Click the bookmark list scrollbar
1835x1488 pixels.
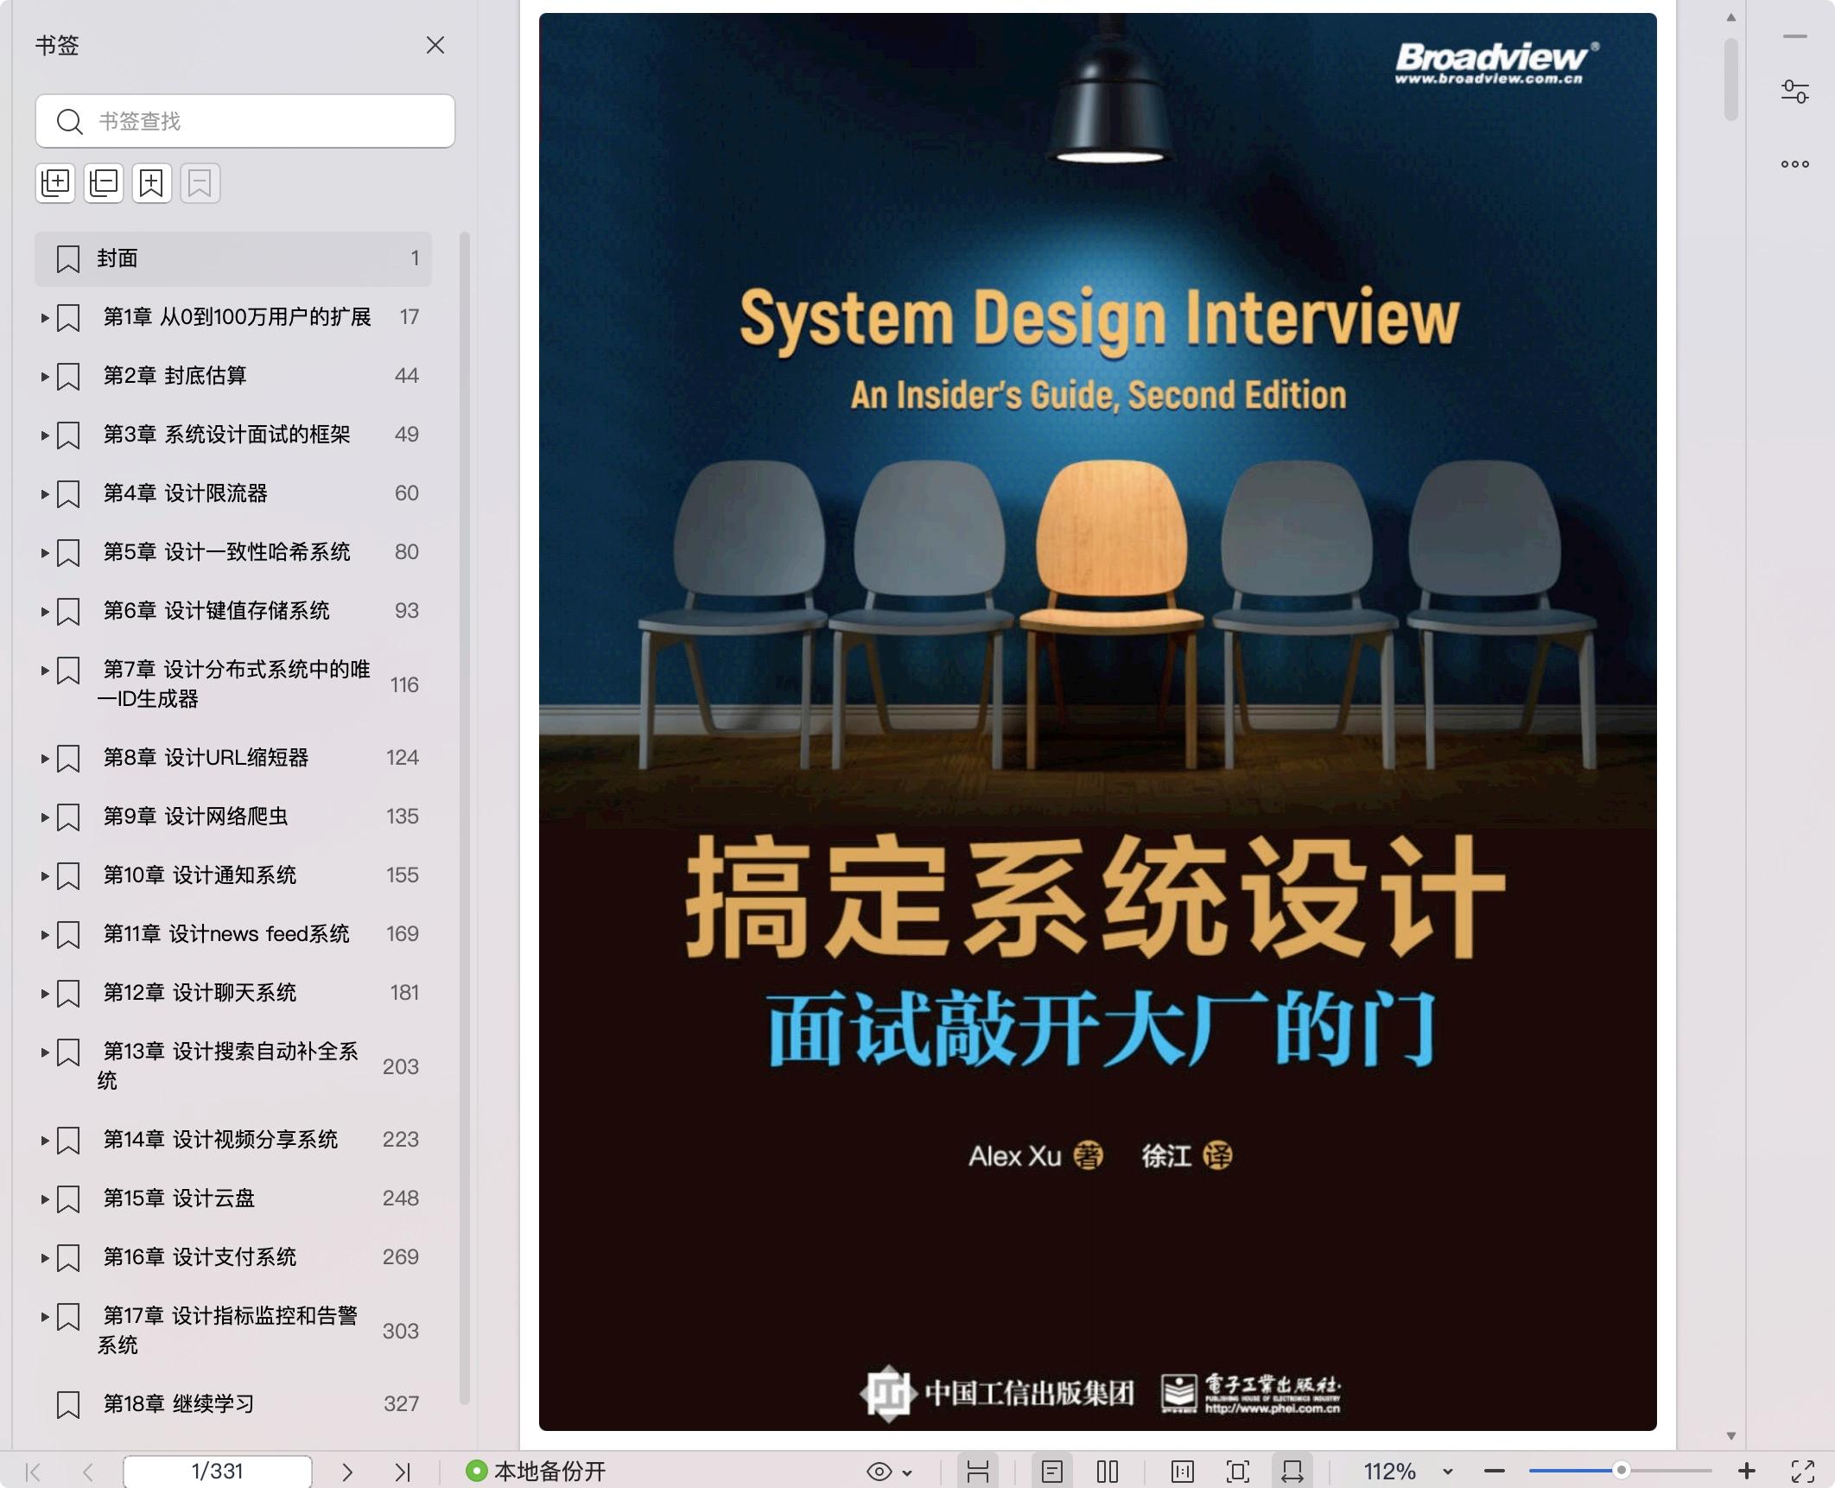(x=464, y=817)
